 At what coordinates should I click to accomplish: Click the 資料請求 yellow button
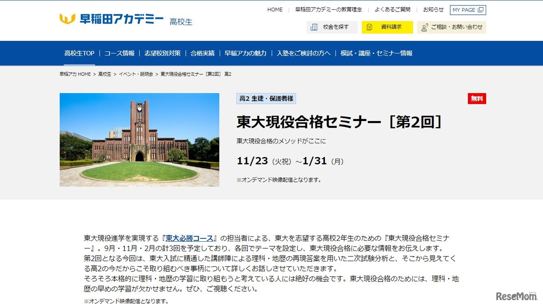(387, 27)
